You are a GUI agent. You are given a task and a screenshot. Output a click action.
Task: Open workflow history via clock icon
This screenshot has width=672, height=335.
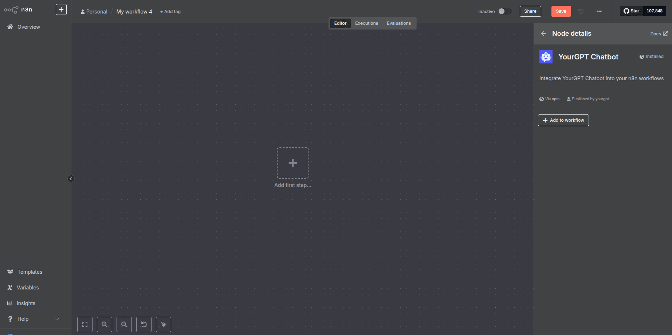pos(581,11)
